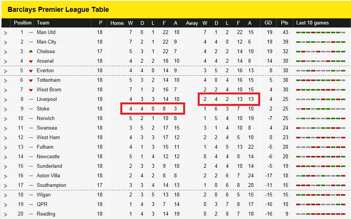The image size is (351, 219).
Task: Sort table by GD column header
Action: click(268, 23)
